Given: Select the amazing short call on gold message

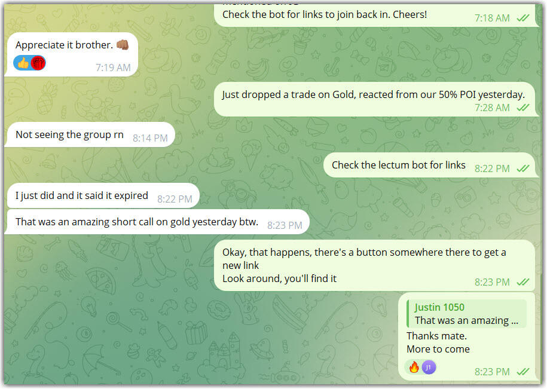Looking at the screenshot, I should point(157,222).
